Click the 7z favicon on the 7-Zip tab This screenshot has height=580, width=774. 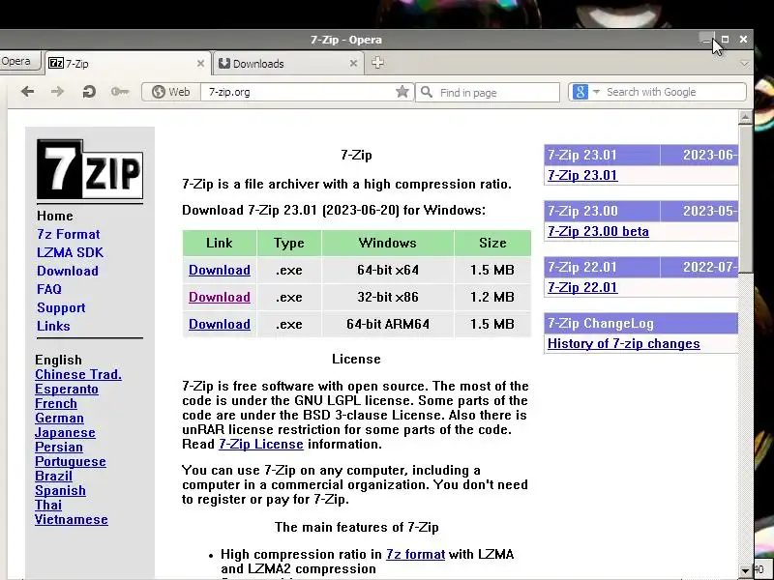56,63
